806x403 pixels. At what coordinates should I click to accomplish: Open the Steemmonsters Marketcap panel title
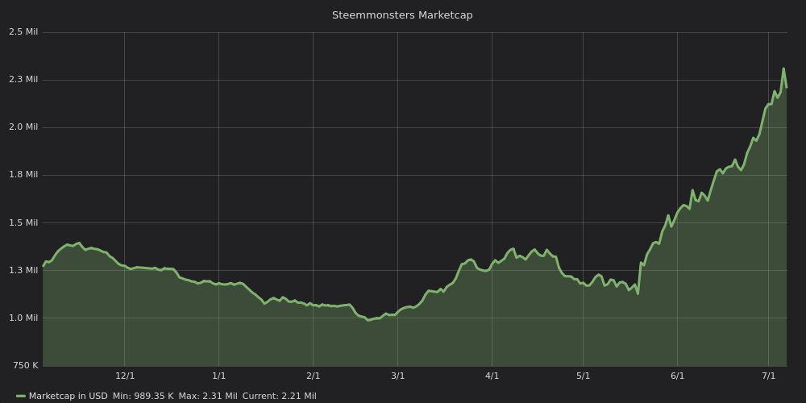[x=402, y=15]
